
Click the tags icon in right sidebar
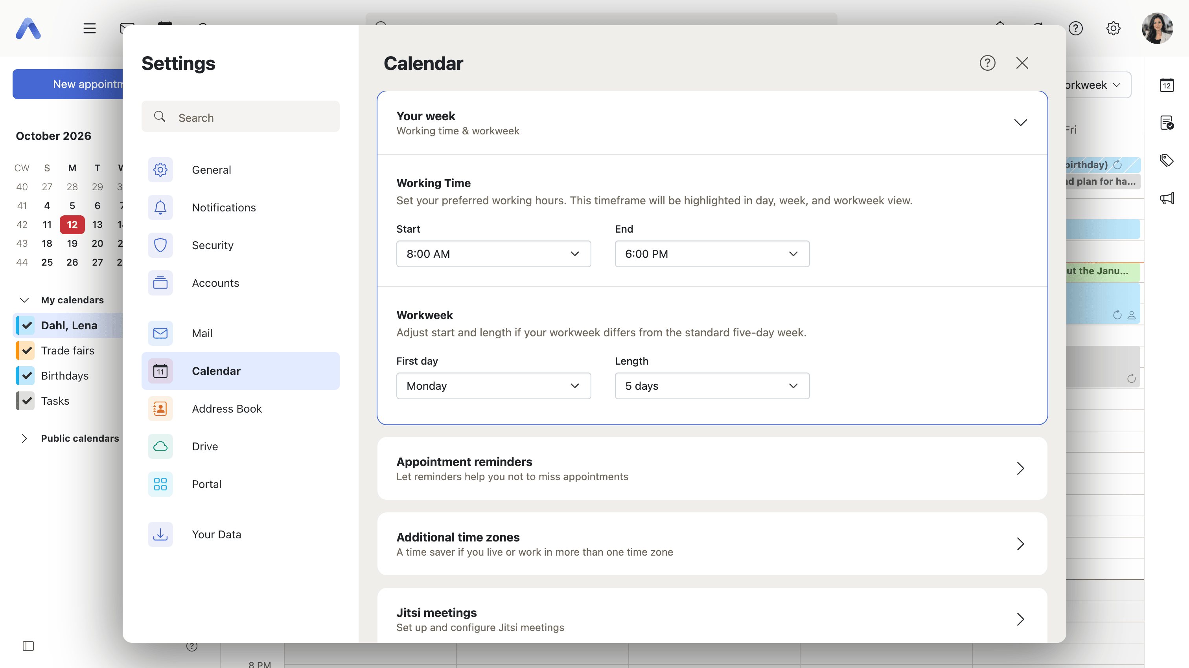tap(1166, 161)
